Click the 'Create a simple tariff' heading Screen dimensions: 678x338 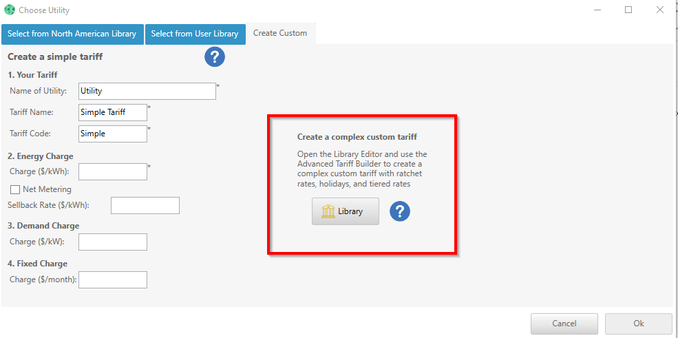[55, 56]
